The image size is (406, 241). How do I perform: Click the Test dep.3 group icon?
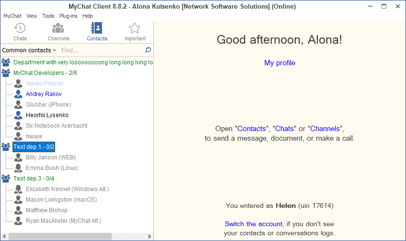coord(6,179)
